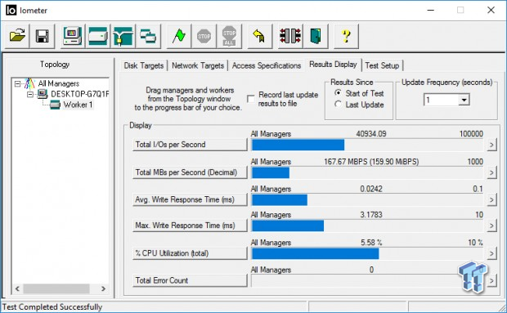Start a new manager icon
The width and height of the screenshot is (507, 313).
[73, 36]
